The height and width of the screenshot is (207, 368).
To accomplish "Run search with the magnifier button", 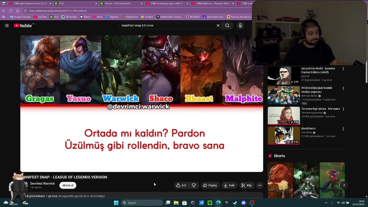I will (x=227, y=26).
